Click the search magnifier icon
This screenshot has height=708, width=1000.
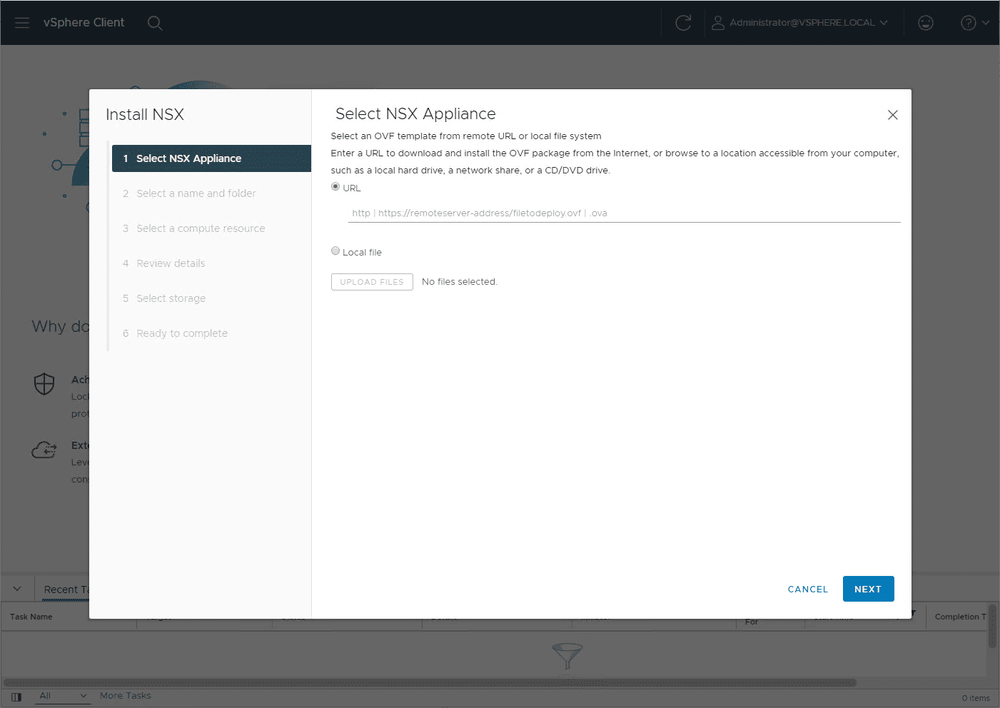(x=155, y=23)
